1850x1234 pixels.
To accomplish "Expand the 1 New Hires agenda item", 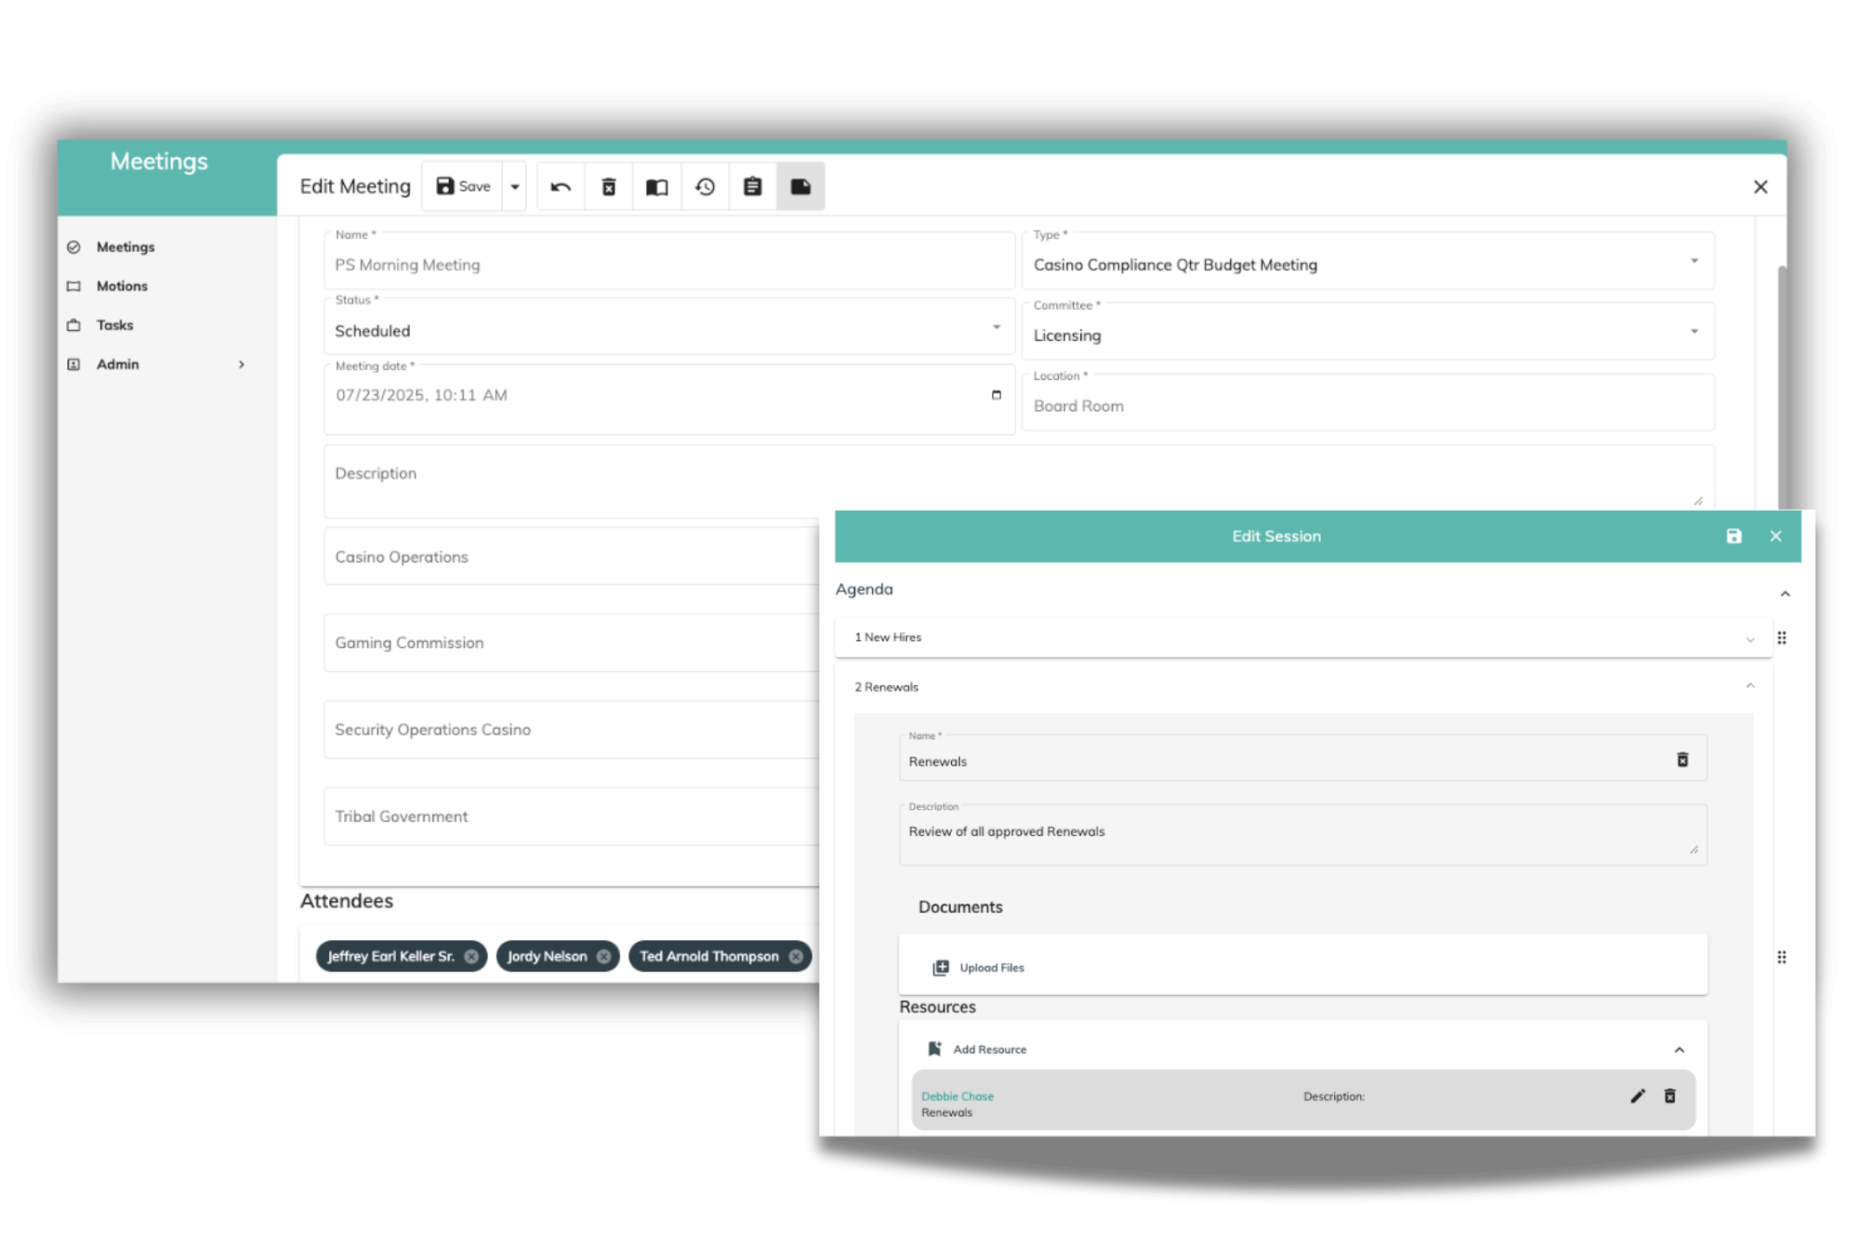I will [1302, 638].
